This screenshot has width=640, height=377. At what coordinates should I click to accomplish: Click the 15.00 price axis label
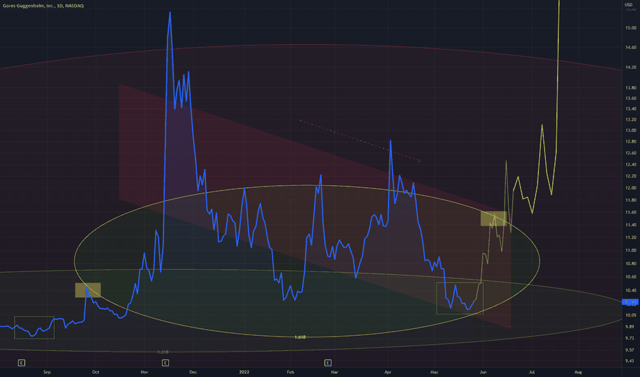[630, 27]
